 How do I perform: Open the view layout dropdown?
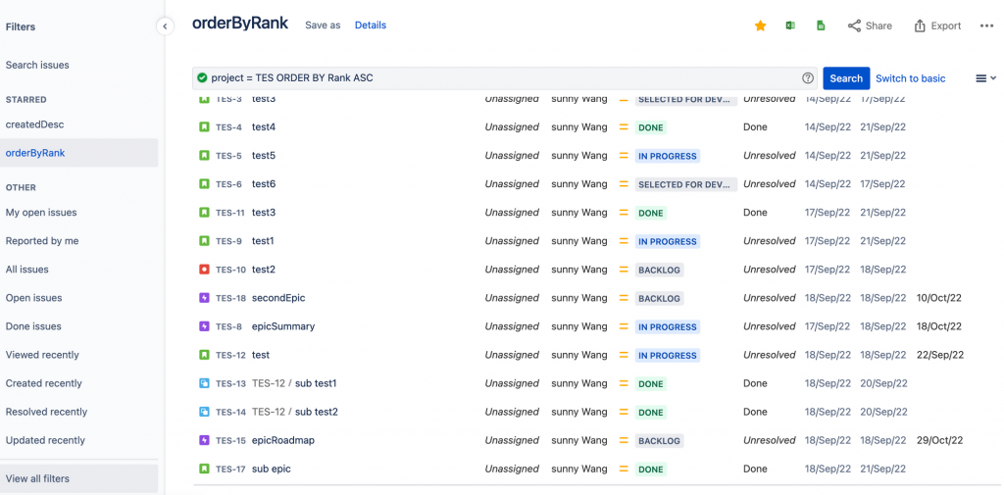tap(985, 78)
